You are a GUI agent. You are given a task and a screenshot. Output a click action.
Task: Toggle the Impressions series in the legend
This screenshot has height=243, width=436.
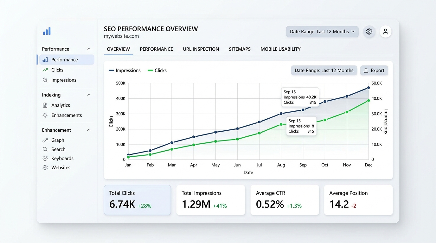pos(125,70)
